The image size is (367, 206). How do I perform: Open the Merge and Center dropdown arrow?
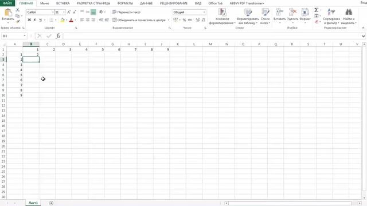click(169, 20)
